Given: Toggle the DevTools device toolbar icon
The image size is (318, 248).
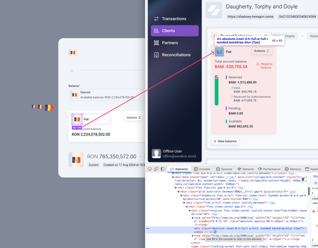Looking at the screenshot, I should pyautogui.click(x=156, y=169).
